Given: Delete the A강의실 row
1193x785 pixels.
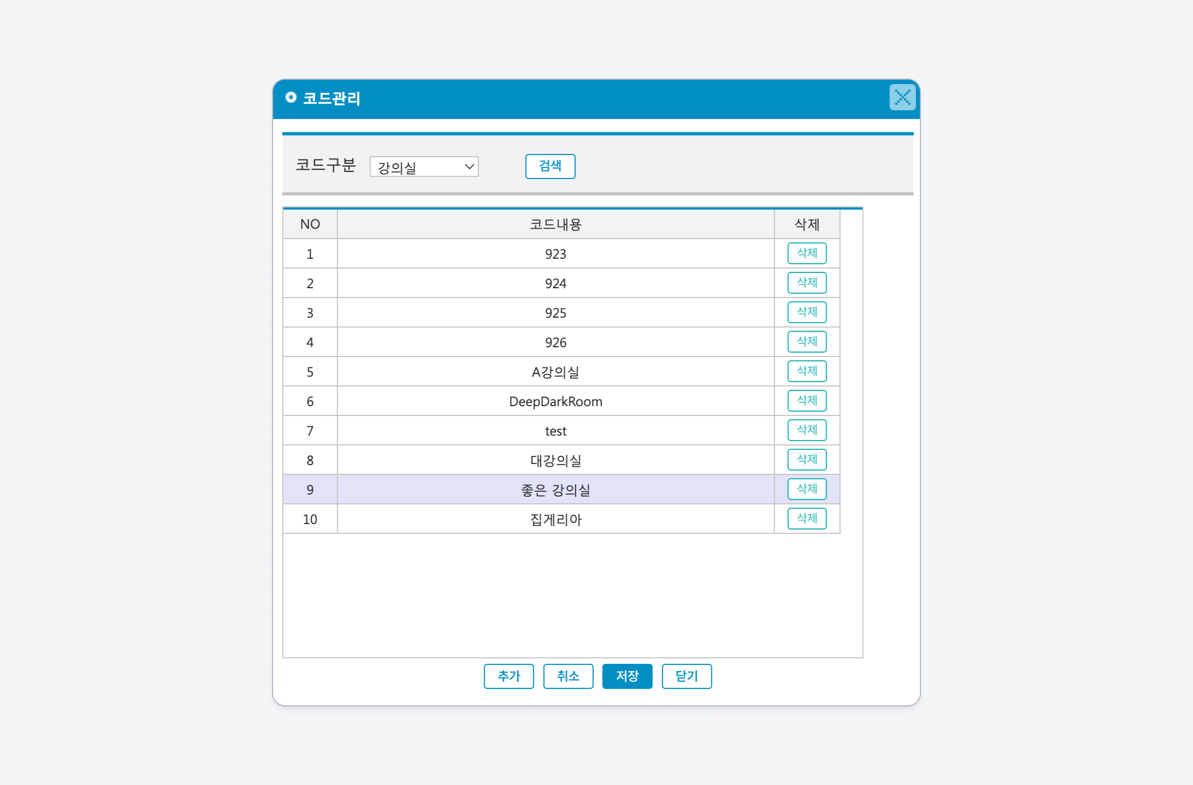Looking at the screenshot, I should coord(806,371).
